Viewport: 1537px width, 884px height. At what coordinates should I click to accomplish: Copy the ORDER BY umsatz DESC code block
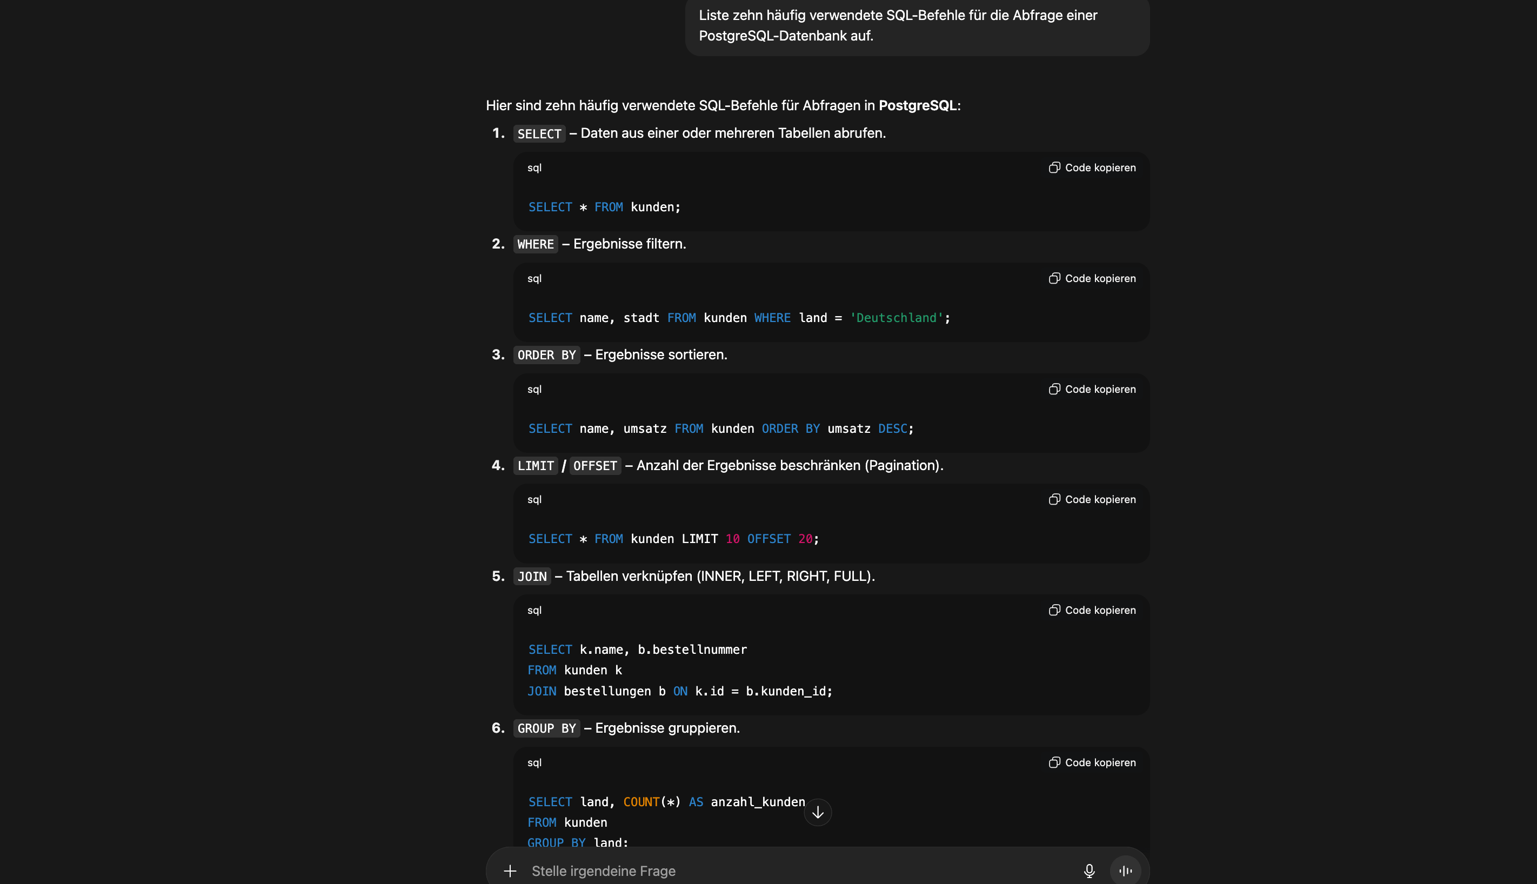[1091, 389]
